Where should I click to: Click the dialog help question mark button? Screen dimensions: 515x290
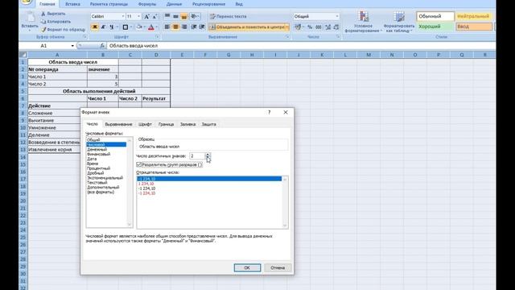coord(269,113)
